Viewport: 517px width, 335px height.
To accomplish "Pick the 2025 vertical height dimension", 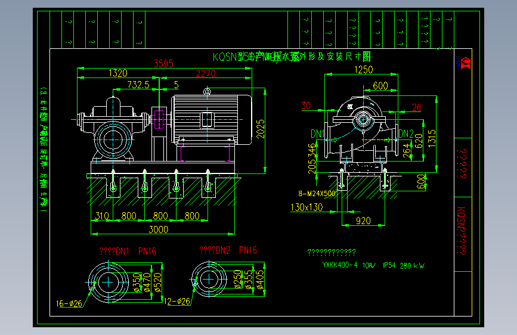I will (x=261, y=129).
